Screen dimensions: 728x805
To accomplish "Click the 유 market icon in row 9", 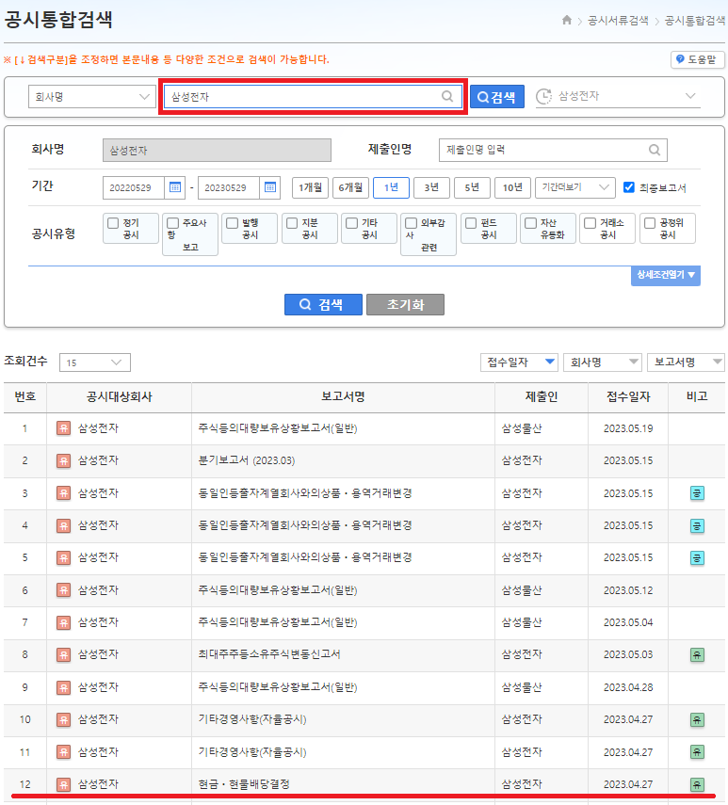I will pyautogui.click(x=63, y=687).
